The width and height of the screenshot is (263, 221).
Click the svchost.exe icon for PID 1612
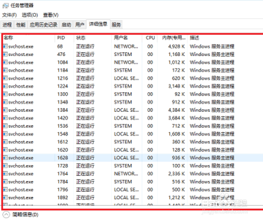[5, 142]
